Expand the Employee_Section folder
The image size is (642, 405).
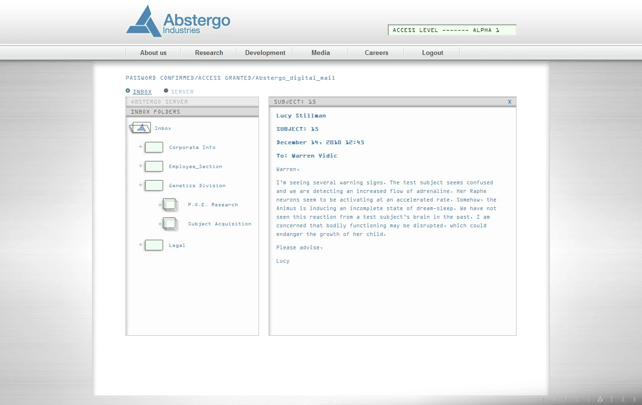point(141,166)
